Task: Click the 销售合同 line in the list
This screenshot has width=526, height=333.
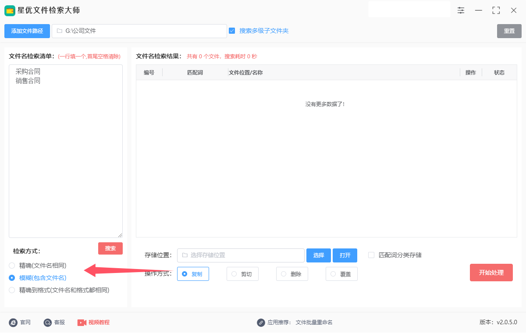Action: coord(28,81)
